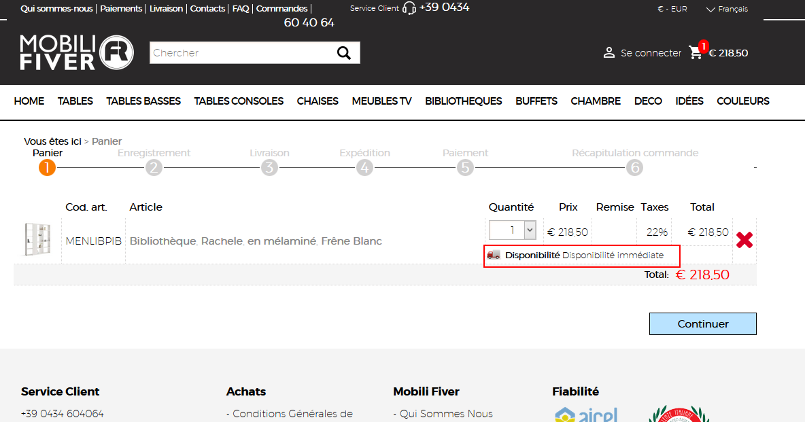
Task: Click the headset customer service icon
Action: click(409, 8)
